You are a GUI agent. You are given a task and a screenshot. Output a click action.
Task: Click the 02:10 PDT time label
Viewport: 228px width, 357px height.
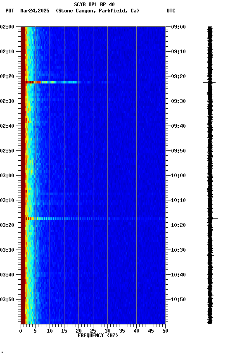(x=7, y=52)
